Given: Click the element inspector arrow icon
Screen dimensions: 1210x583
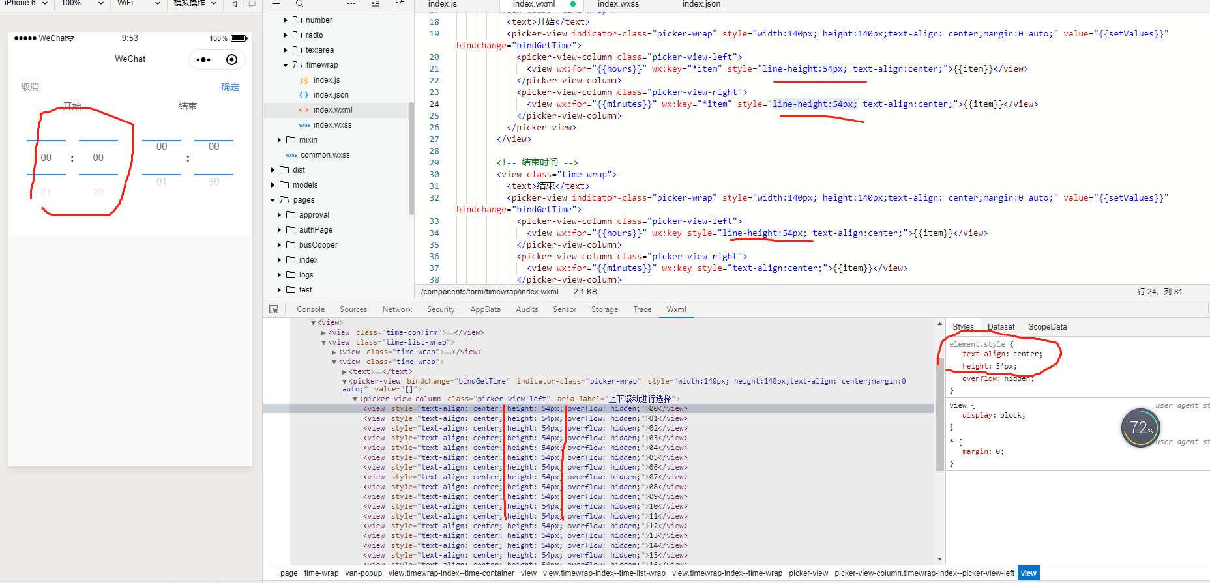Looking at the screenshot, I should point(274,309).
